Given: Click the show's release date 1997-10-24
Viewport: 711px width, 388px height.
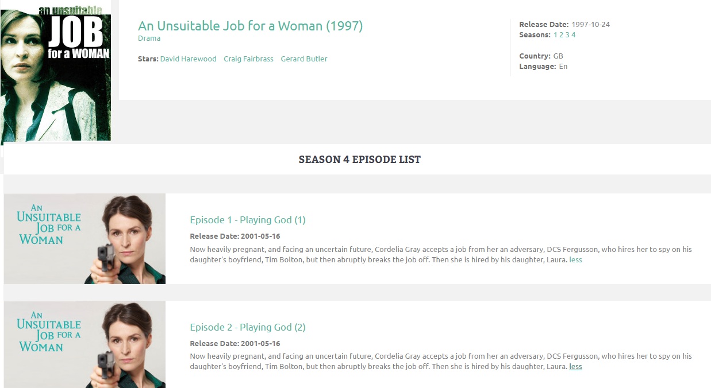Looking at the screenshot, I should [x=590, y=25].
